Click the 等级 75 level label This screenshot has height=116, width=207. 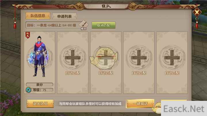40,90
